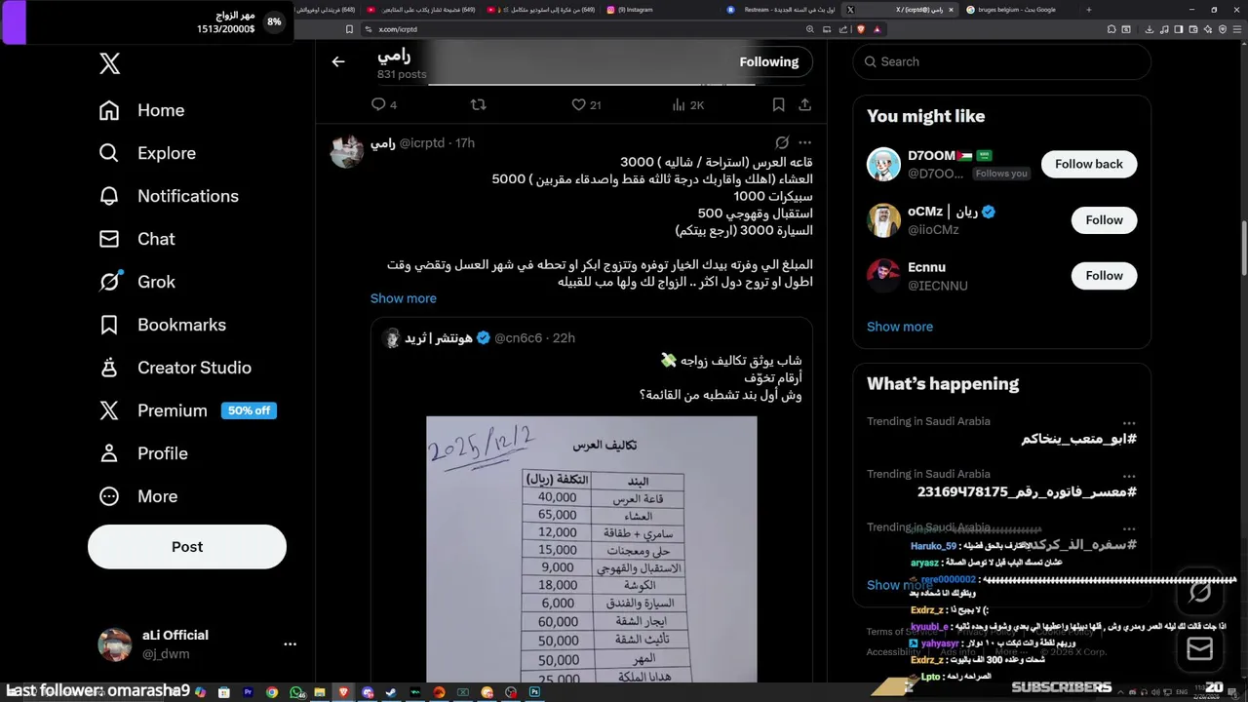1248x702 pixels.
Task: Open trend #معسر_فاتوره_رقم_23169478175
Action: 1027,492
